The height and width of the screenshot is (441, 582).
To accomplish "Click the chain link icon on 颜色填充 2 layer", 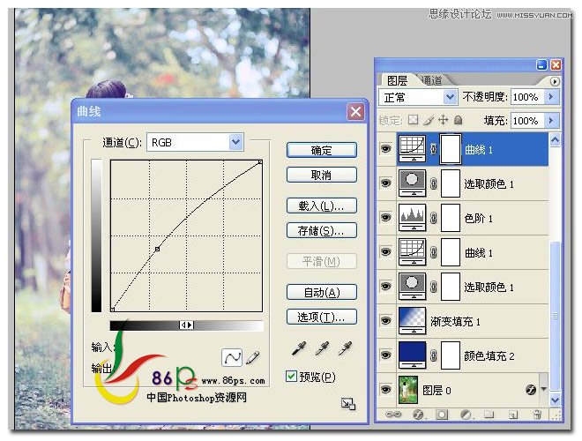I will [x=433, y=355].
